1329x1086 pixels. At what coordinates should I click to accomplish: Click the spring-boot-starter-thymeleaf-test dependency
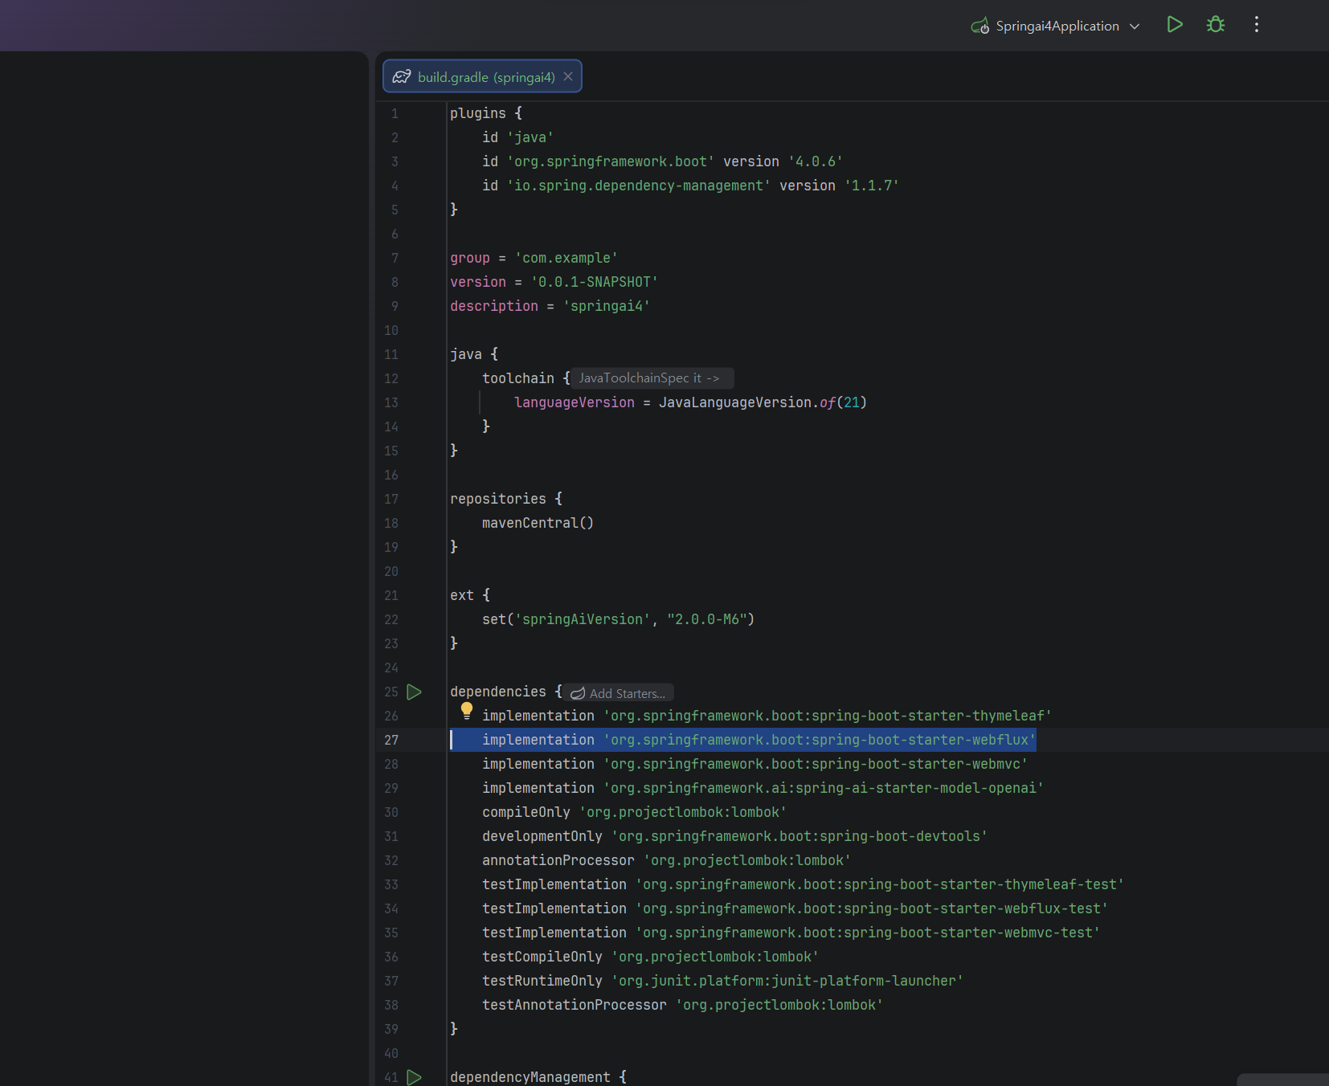tap(803, 884)
